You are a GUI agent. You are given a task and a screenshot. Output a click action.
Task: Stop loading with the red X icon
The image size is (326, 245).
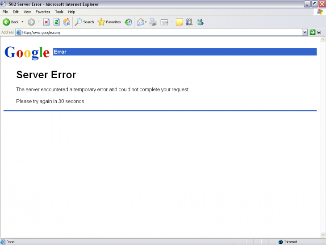point(46,22)
